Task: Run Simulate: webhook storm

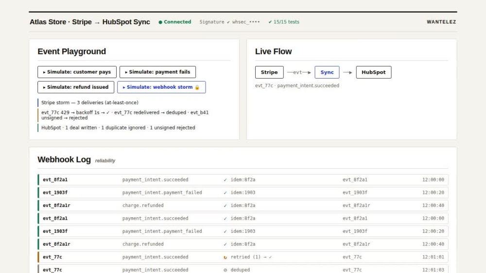Action: coord(161,87)
